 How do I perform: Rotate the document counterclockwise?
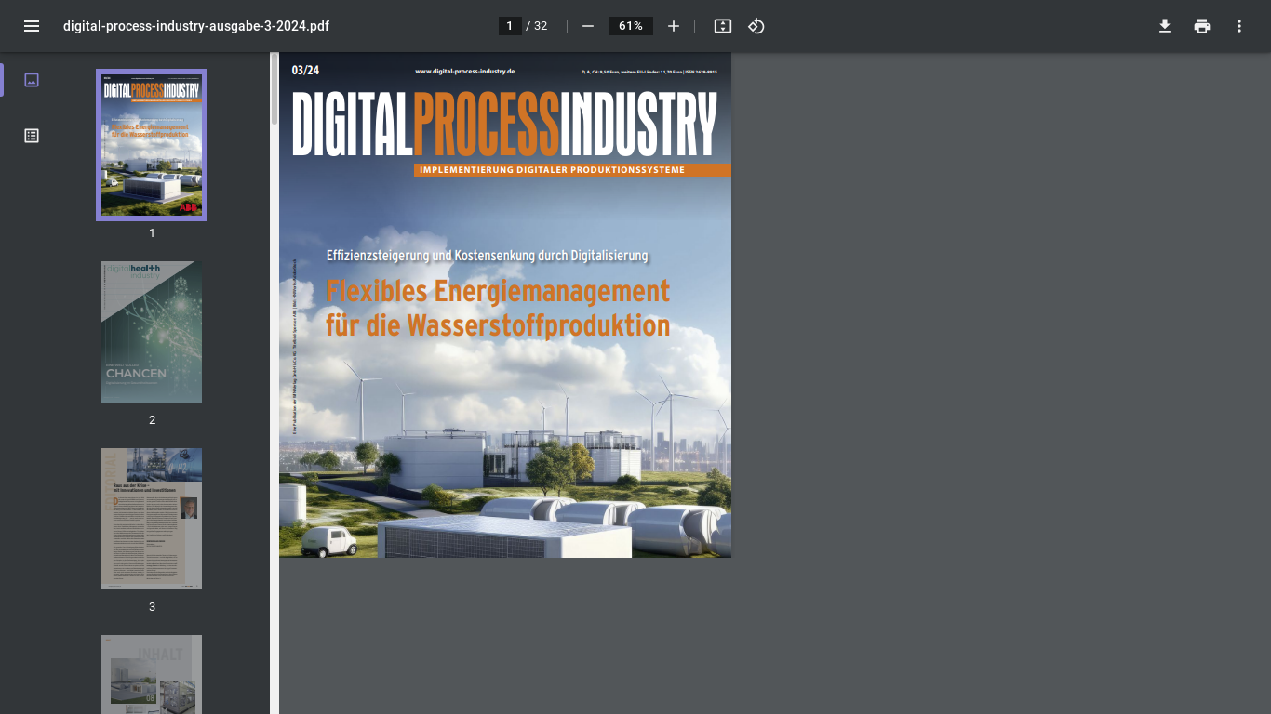[x=756, y=26]
